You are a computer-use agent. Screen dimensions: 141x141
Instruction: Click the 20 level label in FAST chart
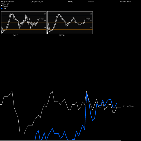coord(45,27)
